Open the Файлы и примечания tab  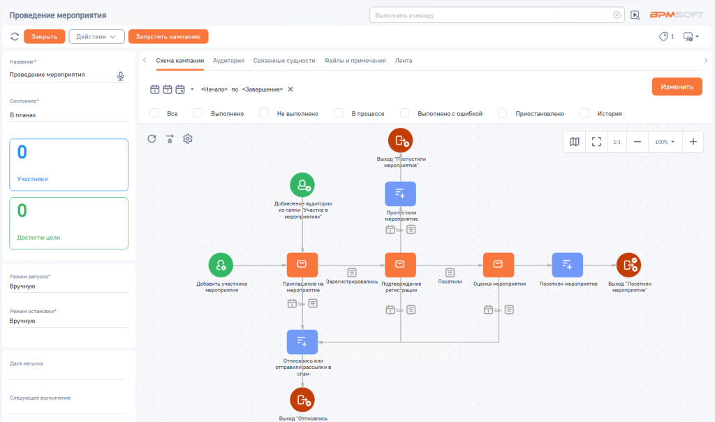point(355,61)
